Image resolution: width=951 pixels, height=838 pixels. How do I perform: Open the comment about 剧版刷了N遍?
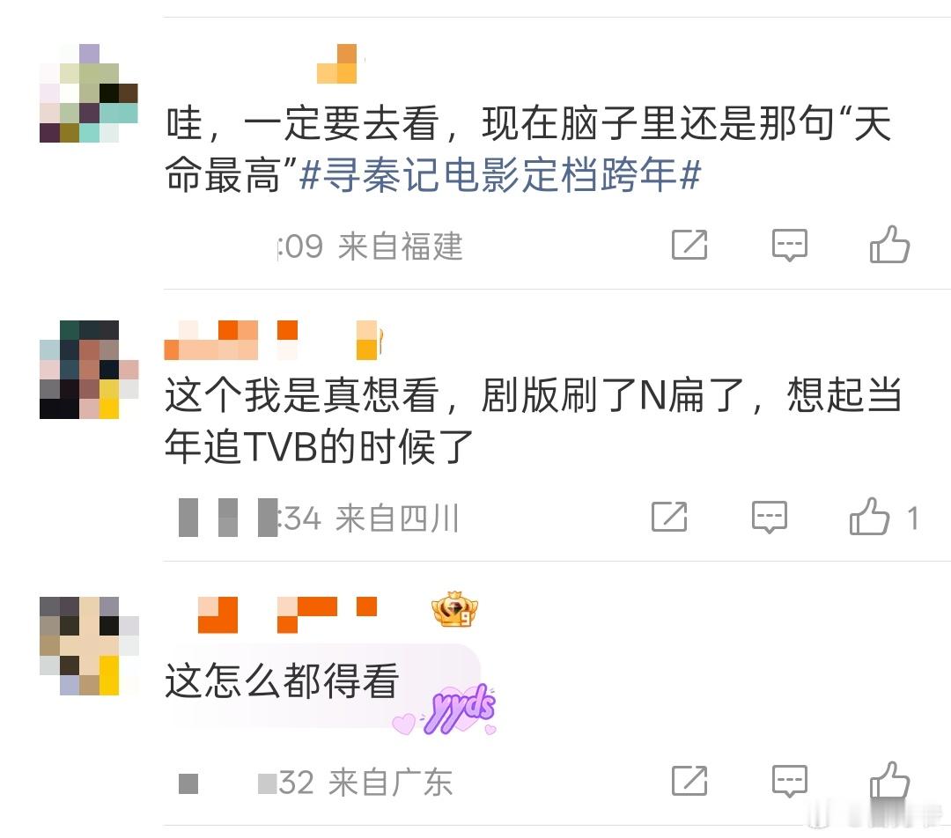[533, 421]
